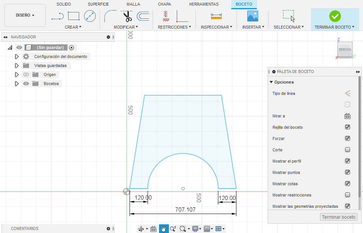
Task: Choose the Offset curve tool
Action: [x=143, y=16]
